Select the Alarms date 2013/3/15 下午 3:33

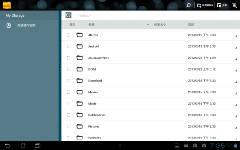tap(202, 35)
